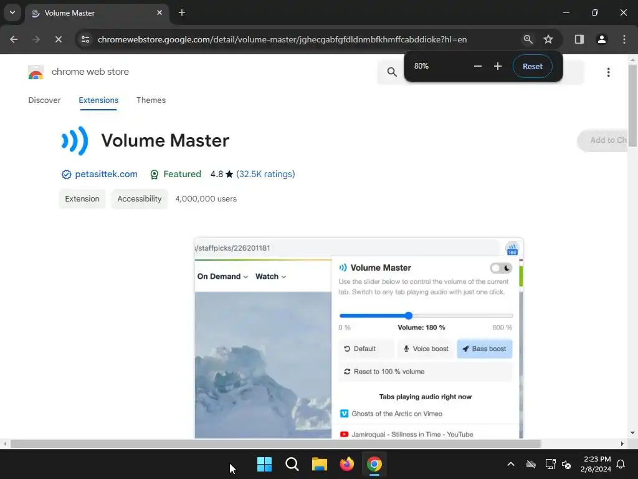Click the Add to Chrome button
This screenshot has height=479, width=638.
(603, 140)
